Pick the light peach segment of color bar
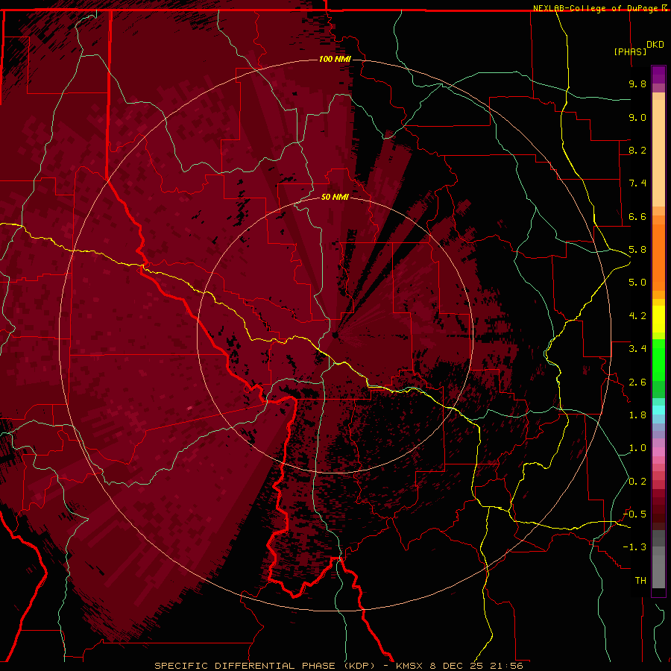 click(658, 154)
